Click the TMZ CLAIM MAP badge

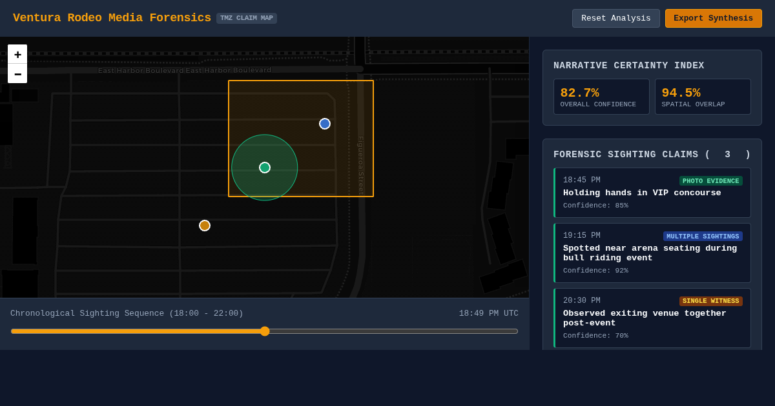[247, 18]
